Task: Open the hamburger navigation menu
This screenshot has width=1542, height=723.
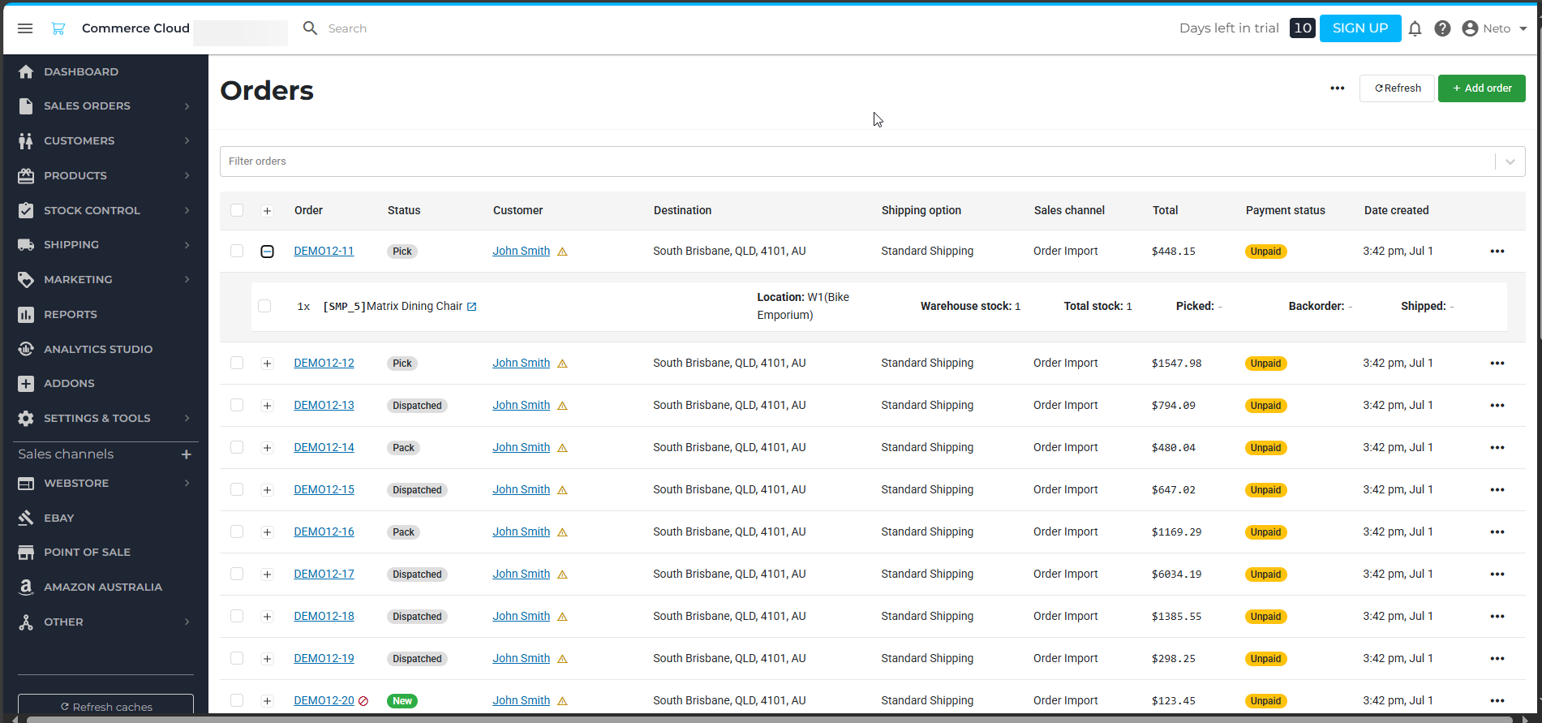Action: coord(25,28)
